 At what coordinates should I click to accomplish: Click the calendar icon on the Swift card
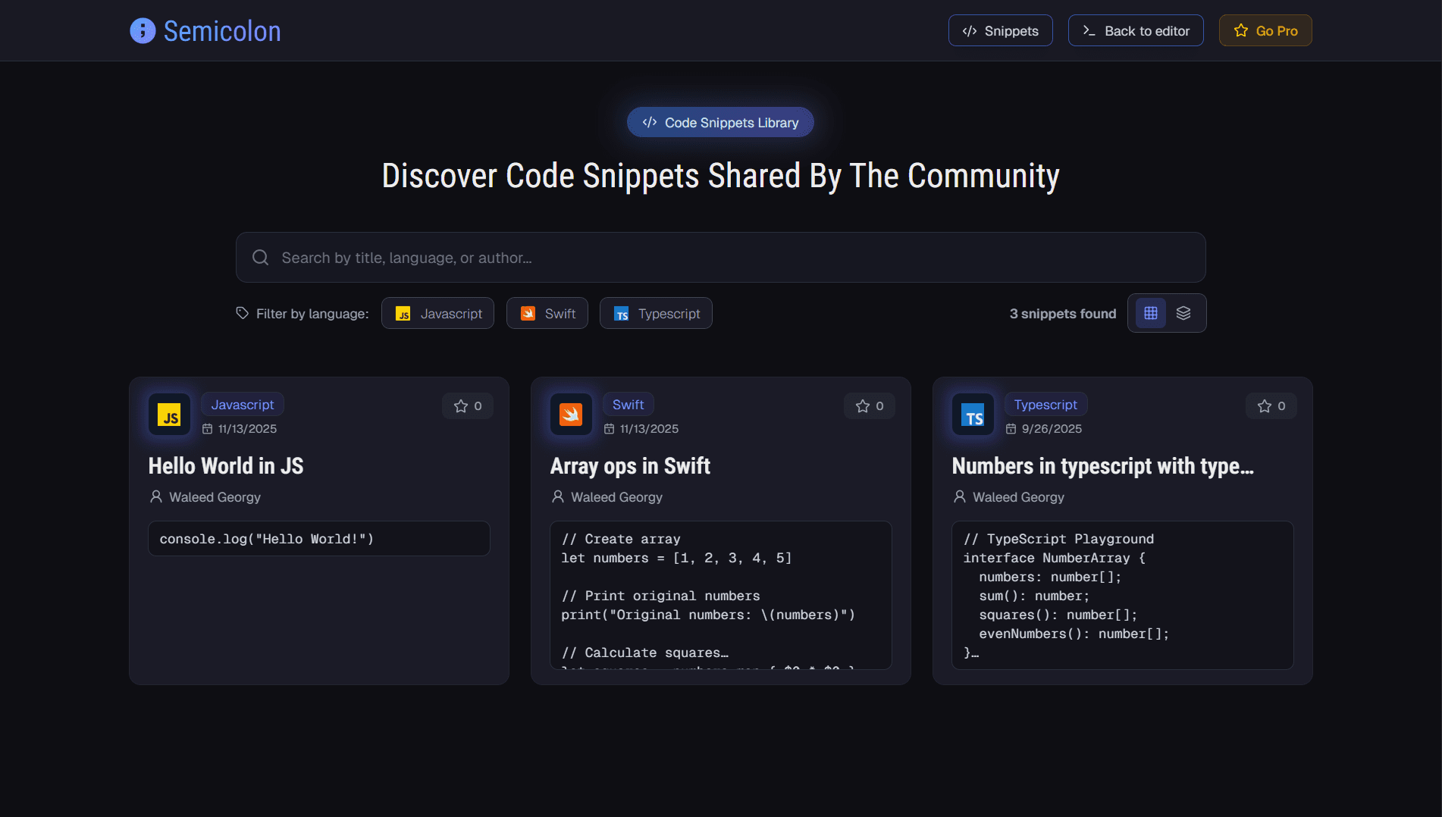coord(610,428)
